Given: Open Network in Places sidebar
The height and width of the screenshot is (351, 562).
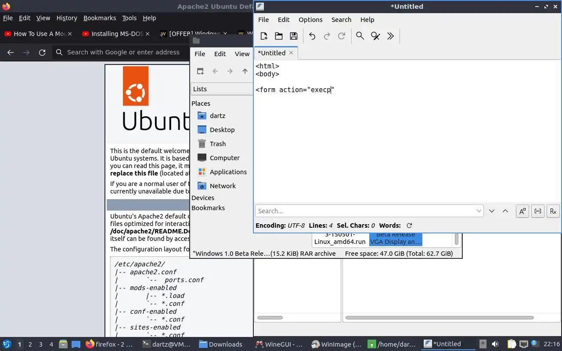Looking at the screenshot, I should [223, 186].
